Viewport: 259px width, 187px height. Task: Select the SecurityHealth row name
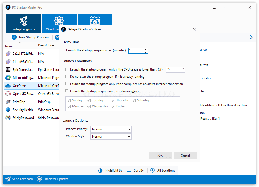click(x=23, y=110)
